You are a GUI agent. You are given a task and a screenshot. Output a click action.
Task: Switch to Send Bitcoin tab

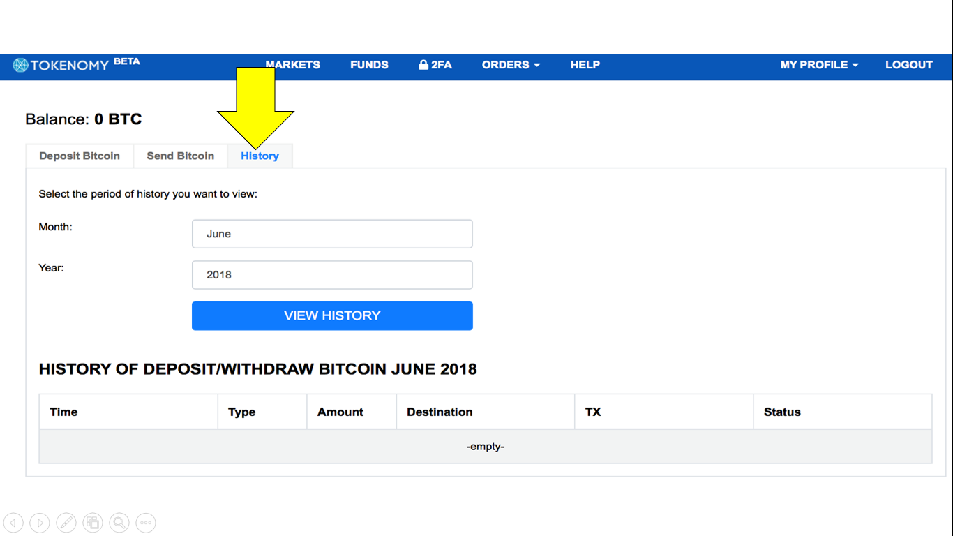point(181,156)
